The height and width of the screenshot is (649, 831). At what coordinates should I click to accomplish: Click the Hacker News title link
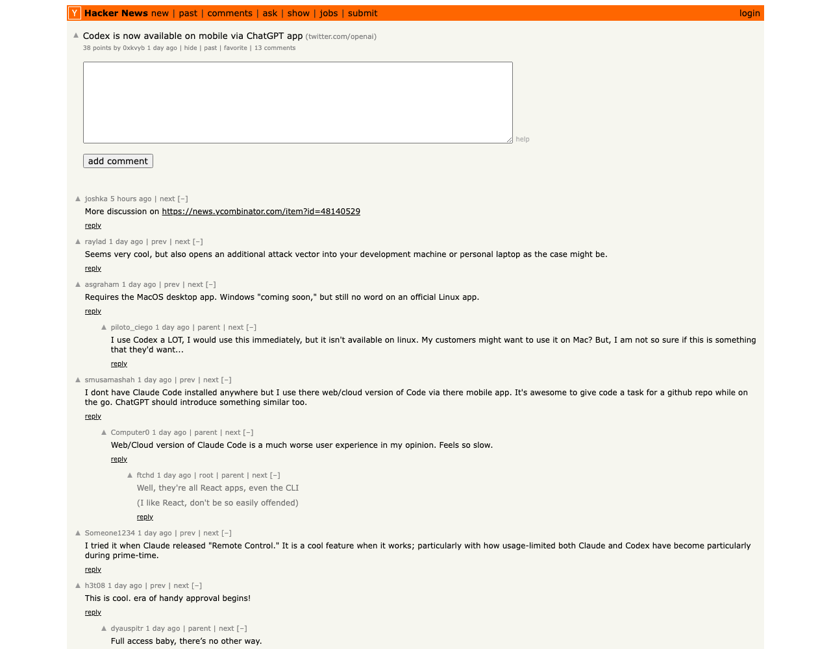click(116, 13)
